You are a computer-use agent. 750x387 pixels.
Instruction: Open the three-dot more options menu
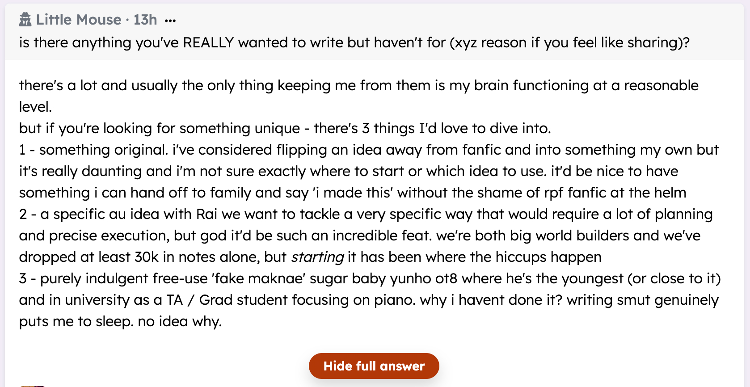(x=170, y=21)
